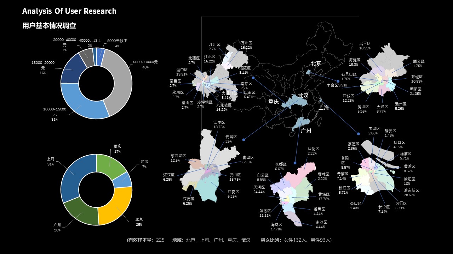The height and width of the screenshot is (254, 453).
Task: Select the title 'Analysis Of User Research'
Action: (x=69, y=11)
